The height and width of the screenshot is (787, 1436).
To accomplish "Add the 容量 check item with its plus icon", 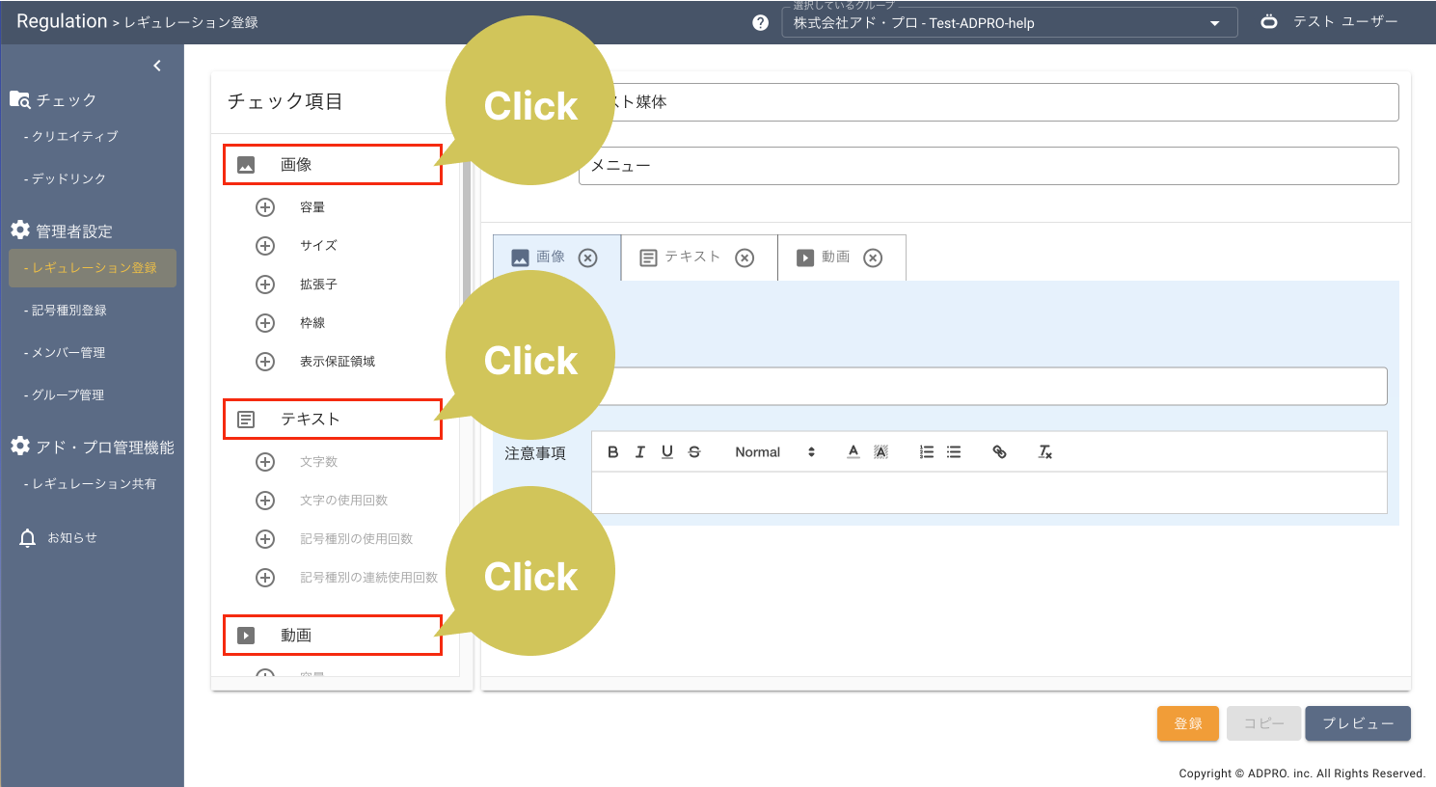I will [265, 207].
